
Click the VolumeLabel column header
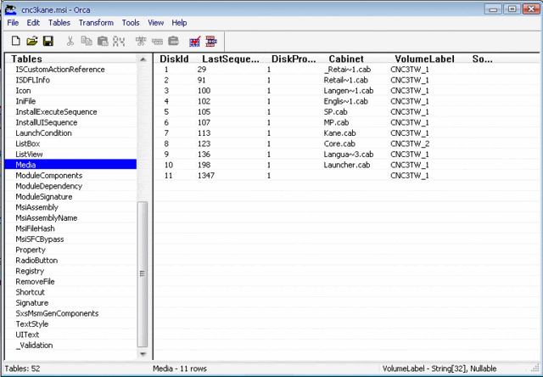424,59
